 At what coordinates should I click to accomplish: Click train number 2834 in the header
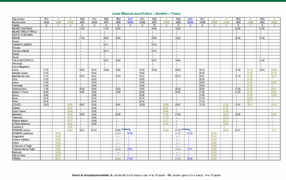[82, 22]
